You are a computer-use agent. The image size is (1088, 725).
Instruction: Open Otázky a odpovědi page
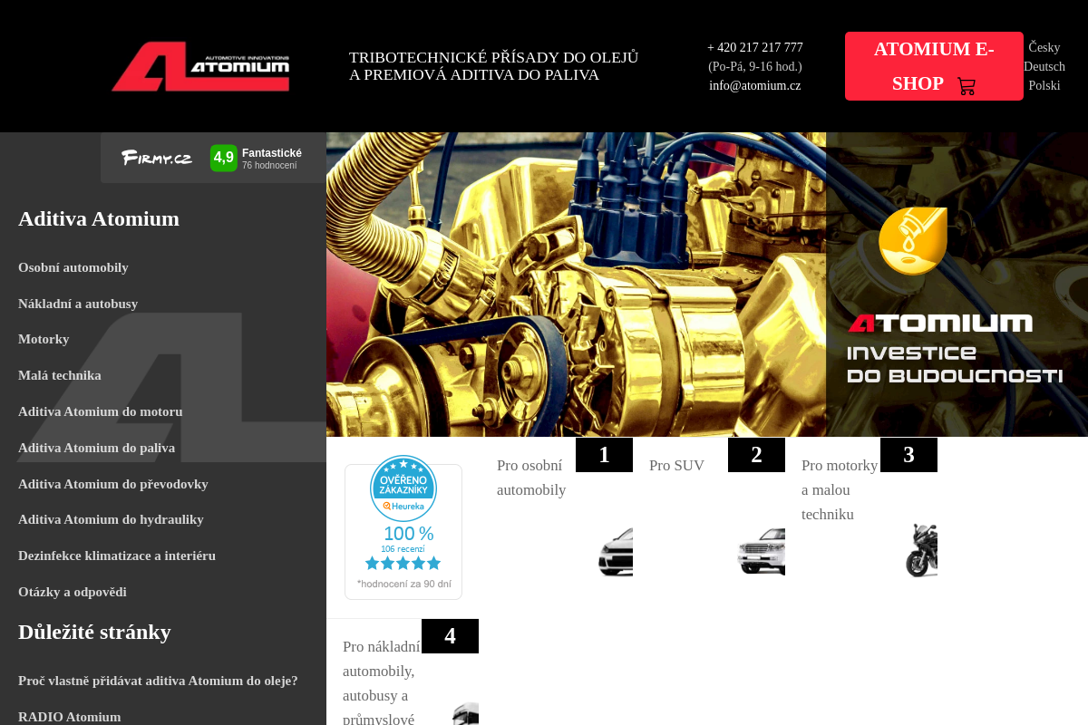73,592
